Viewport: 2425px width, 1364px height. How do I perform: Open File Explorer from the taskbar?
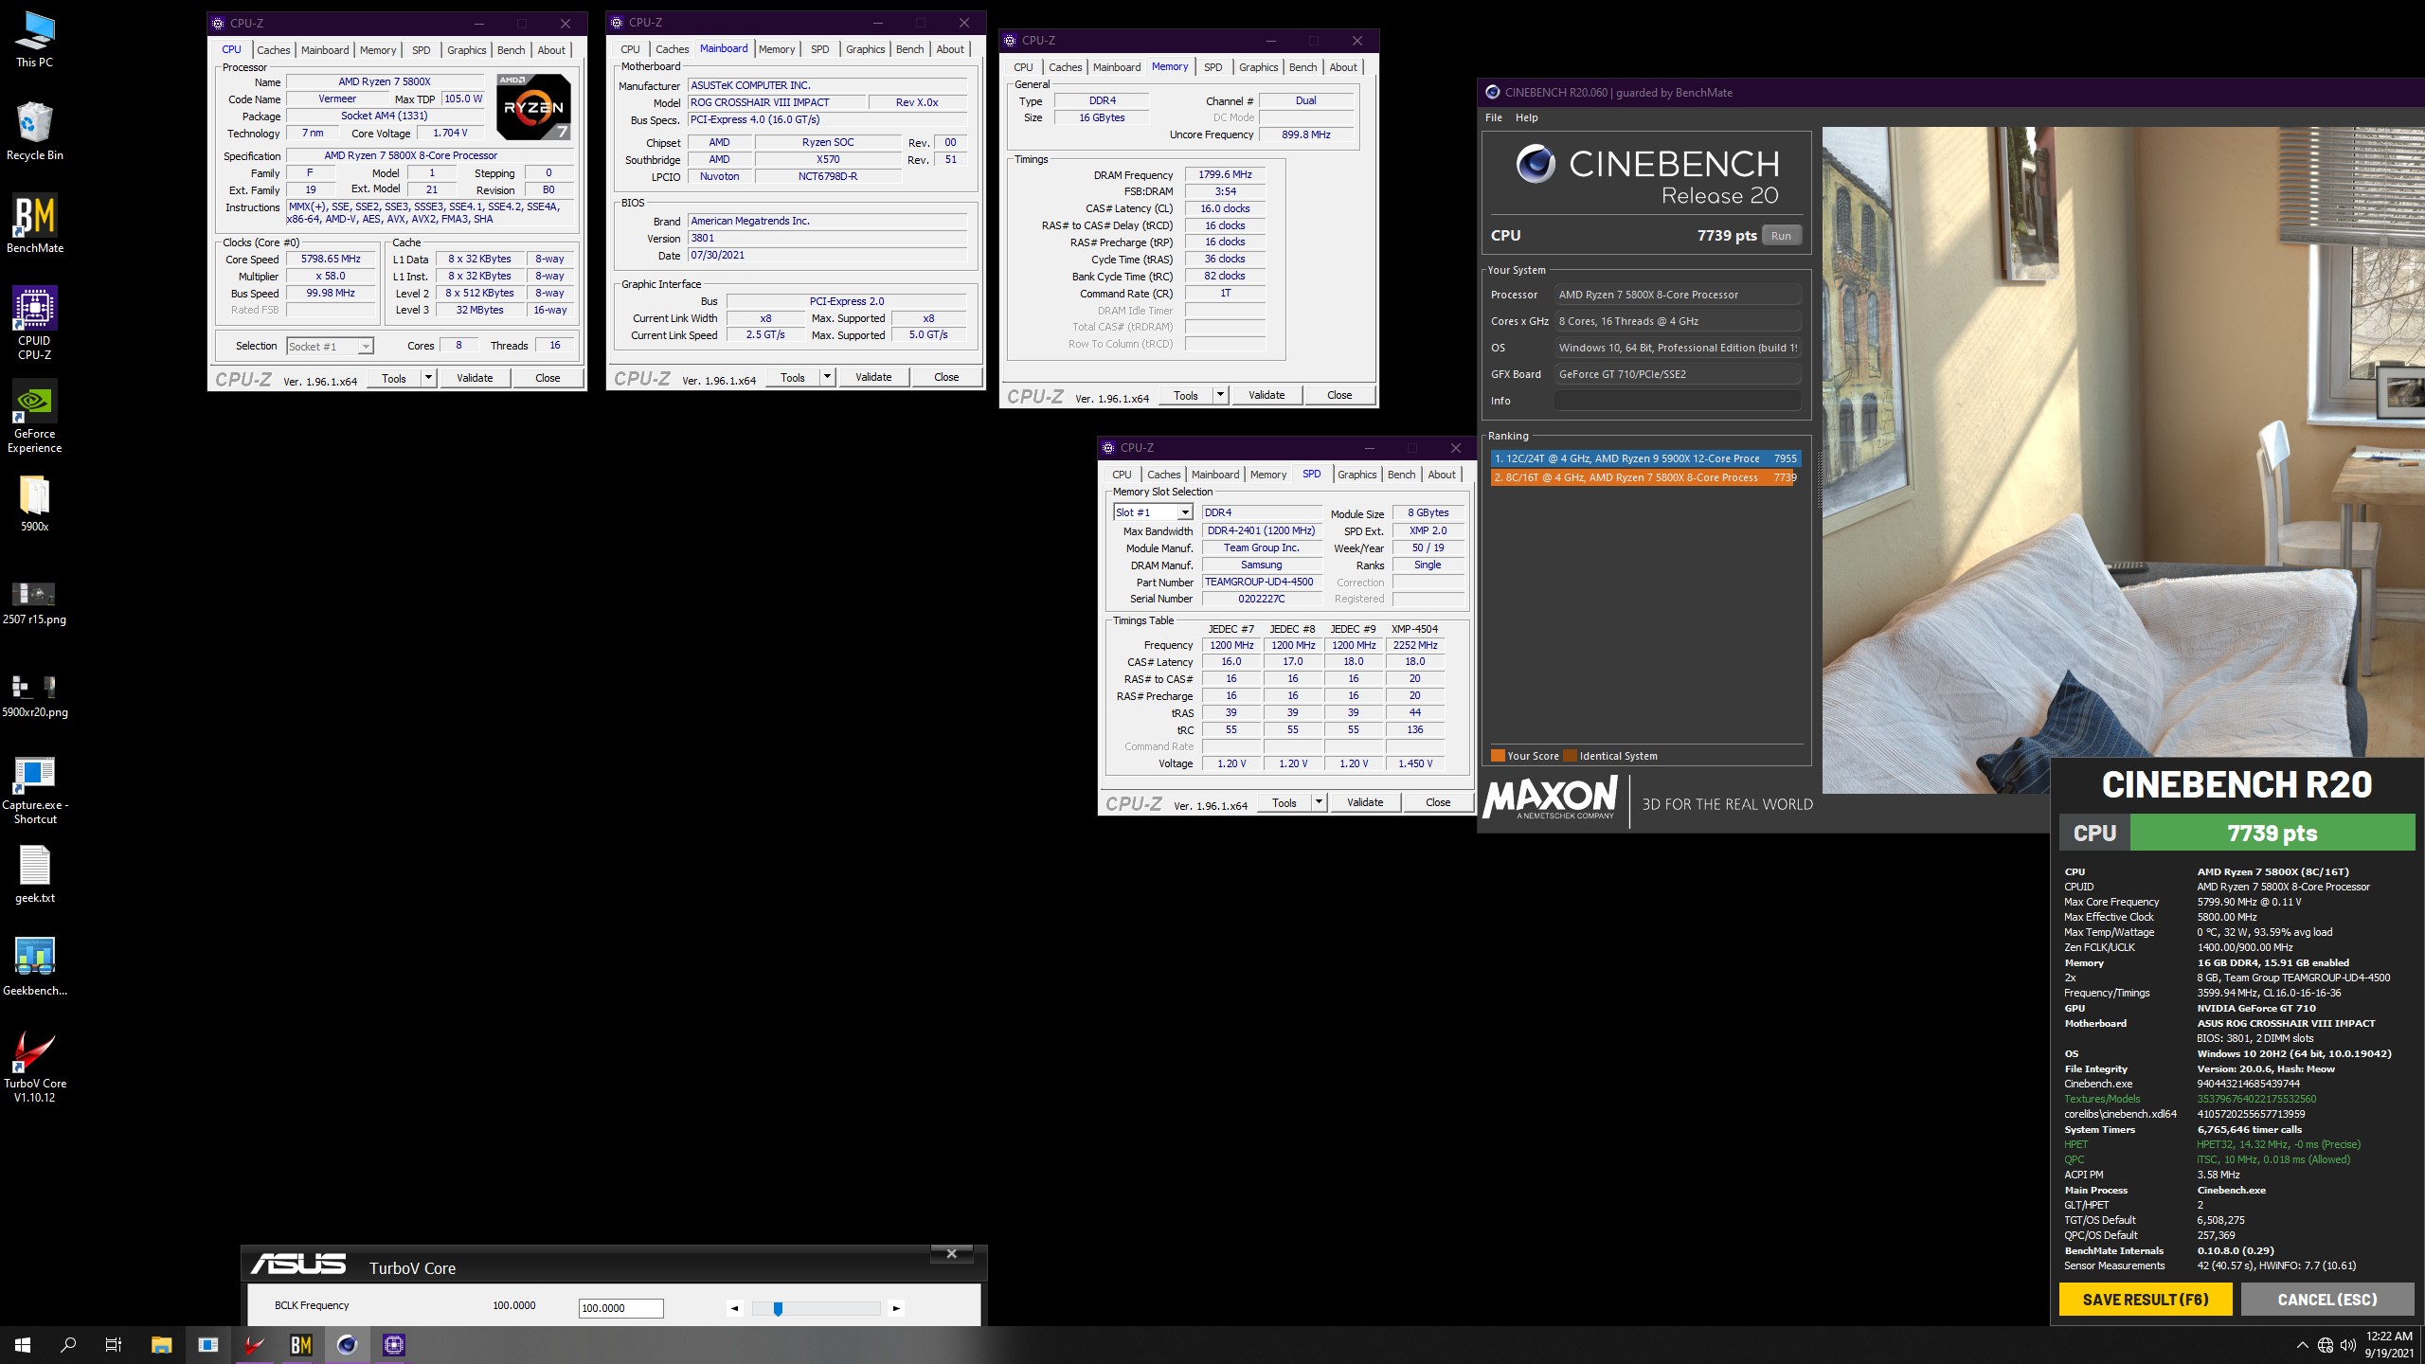[162, 1345]
